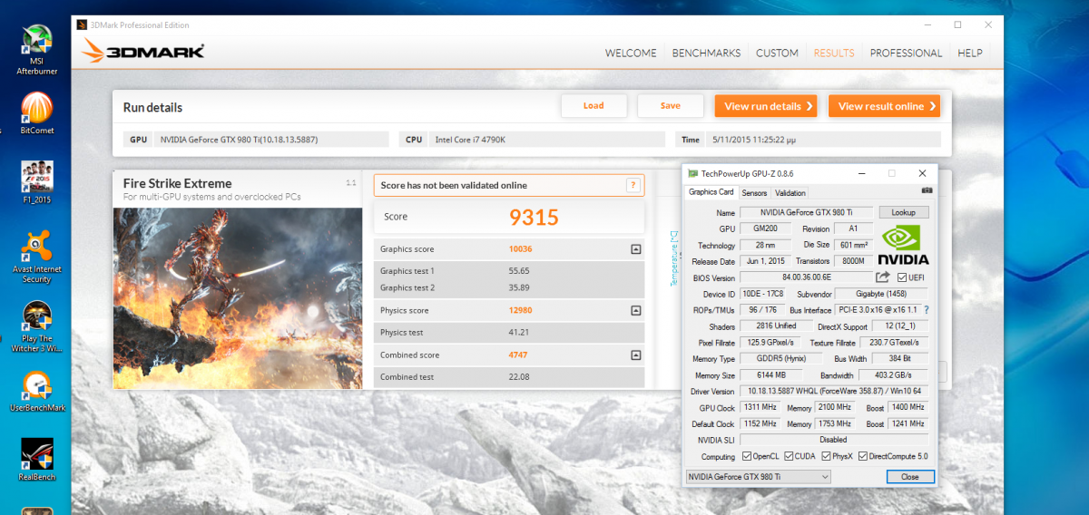Screen dimensions: 1089x515
Task: Select the RESULTS tab
Action: (x=834, y=53)
